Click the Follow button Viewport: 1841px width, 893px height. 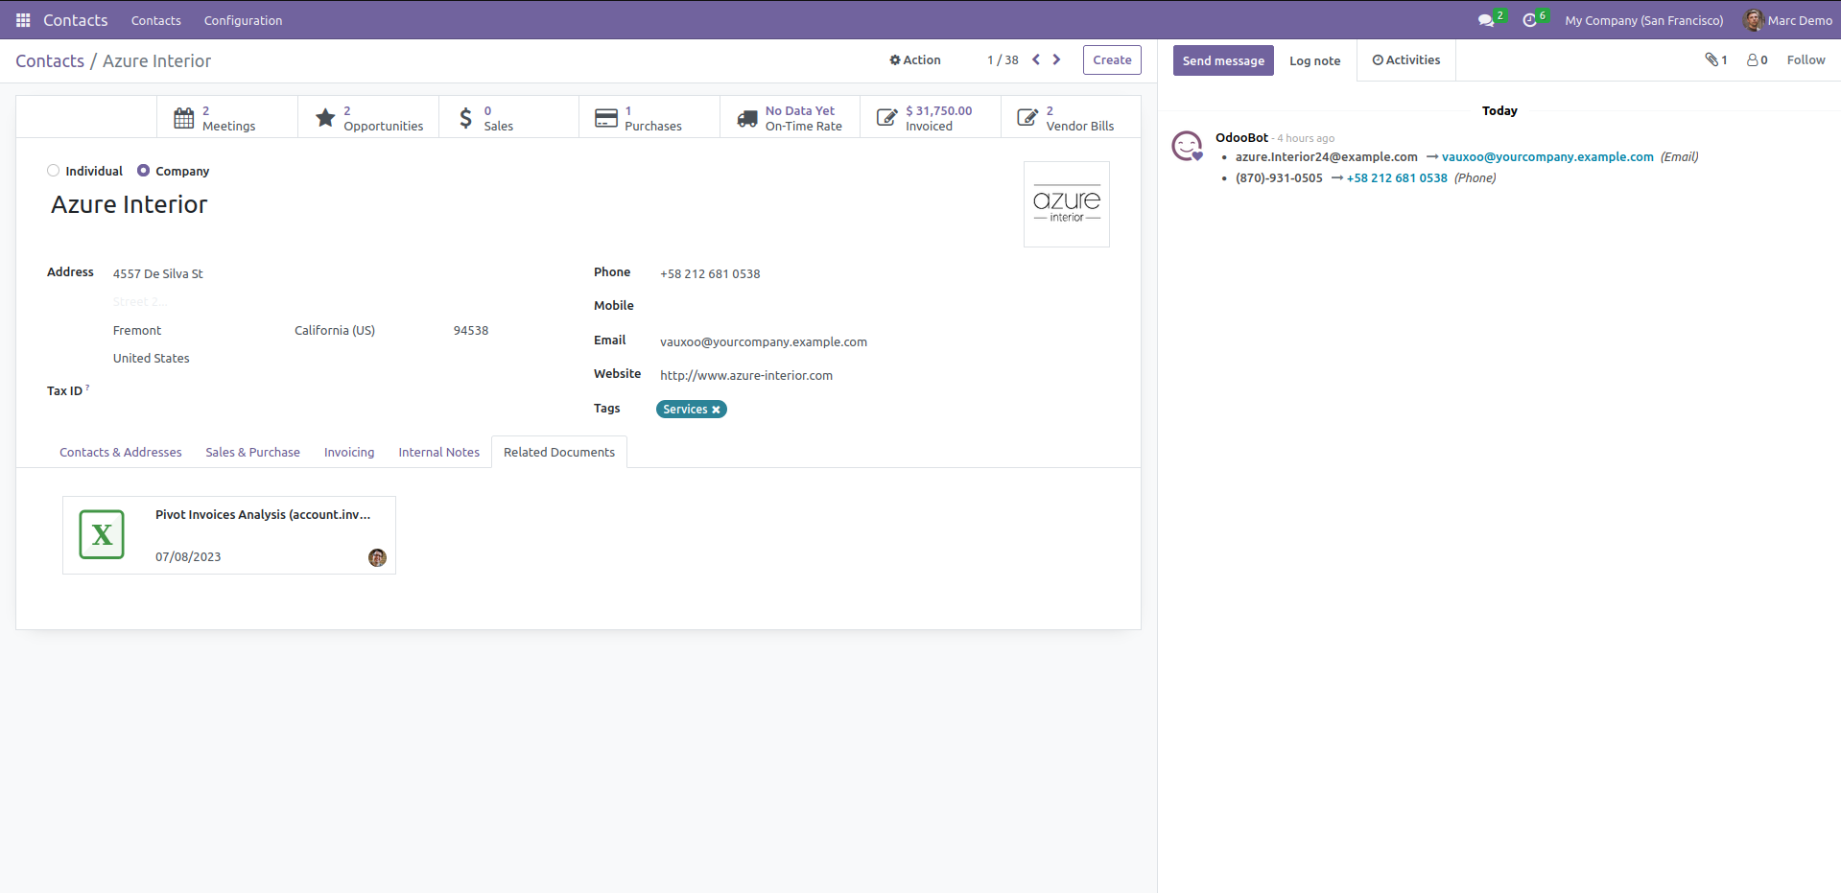(1806, 59)
